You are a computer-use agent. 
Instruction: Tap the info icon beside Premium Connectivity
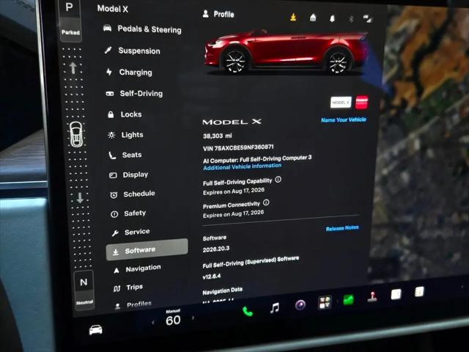(x=266, y=202)
